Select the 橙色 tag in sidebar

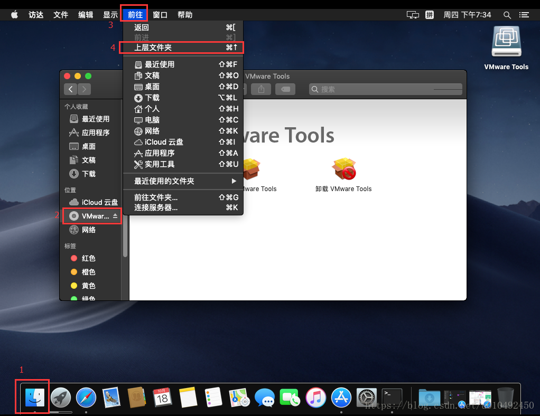coord(90,272)
